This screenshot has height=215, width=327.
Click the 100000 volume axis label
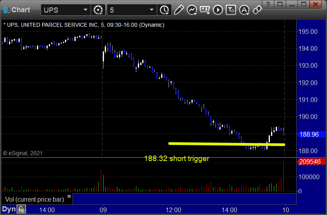[309, 177]
